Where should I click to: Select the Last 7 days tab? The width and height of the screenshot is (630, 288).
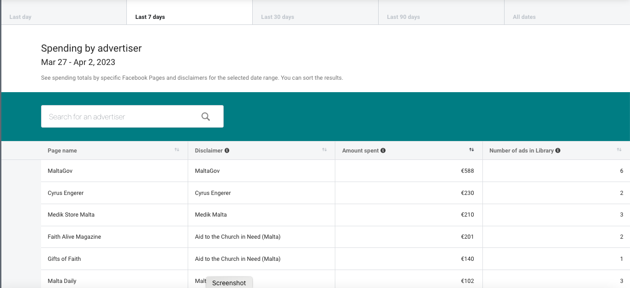click(150, 17)
